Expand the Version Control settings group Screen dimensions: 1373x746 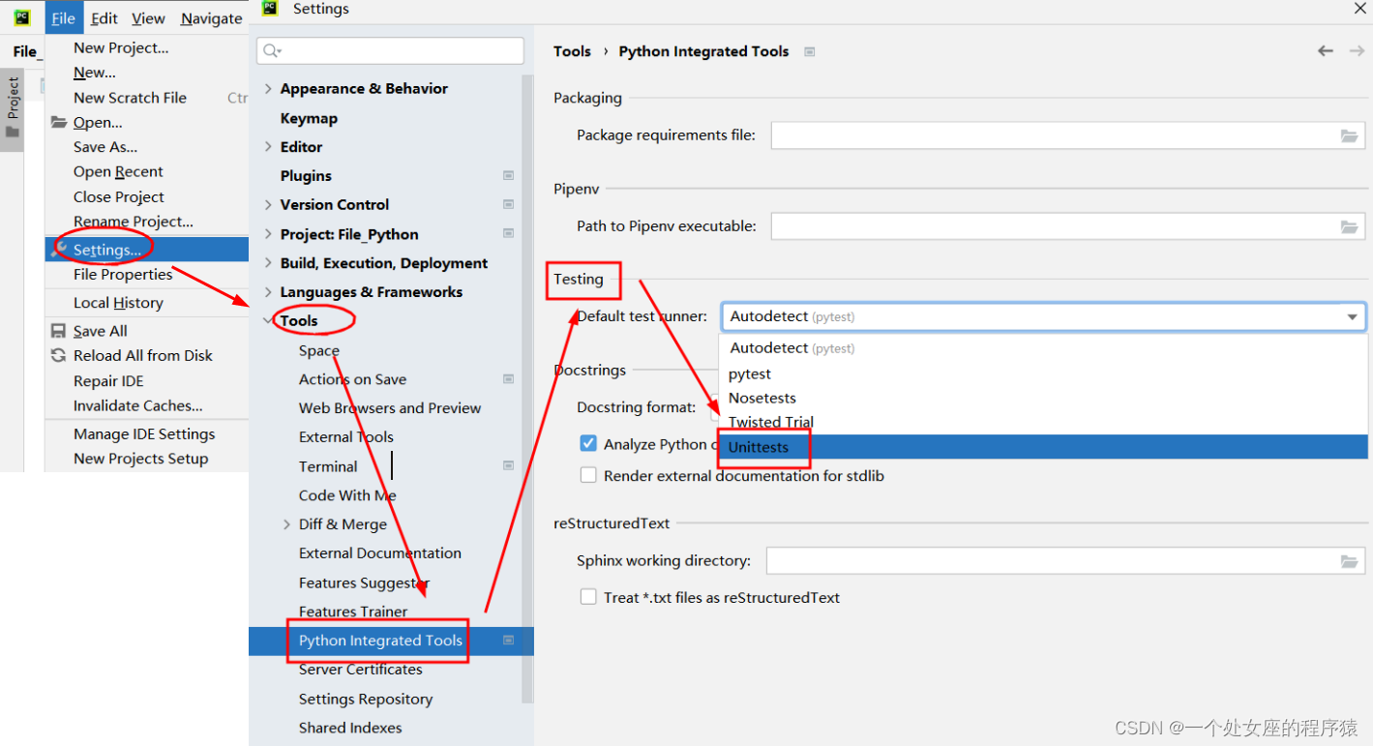(268, 204)
